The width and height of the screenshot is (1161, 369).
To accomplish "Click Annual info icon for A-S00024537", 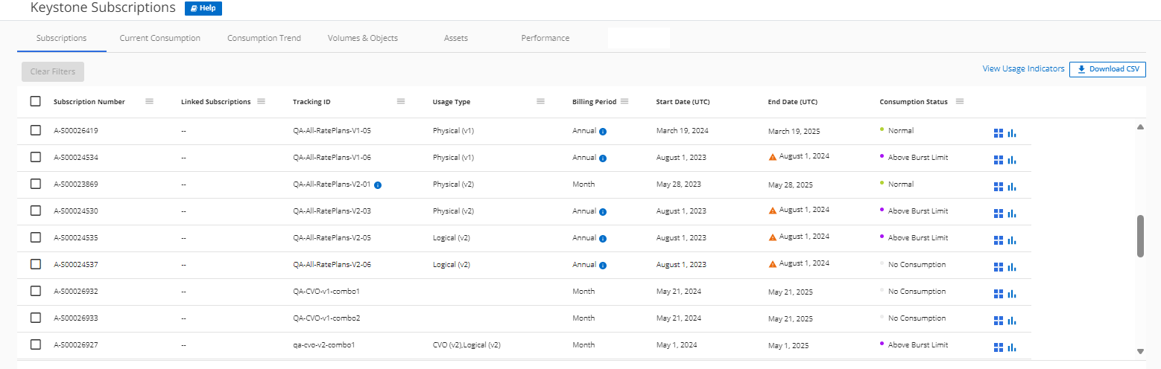I will click(603, 265).
